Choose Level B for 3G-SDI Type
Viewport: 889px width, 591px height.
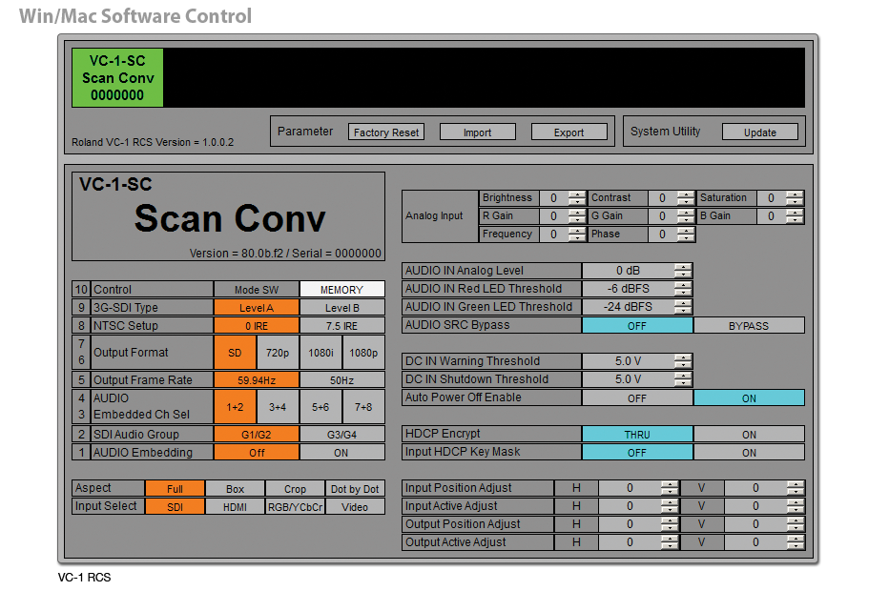pos(341,308)
